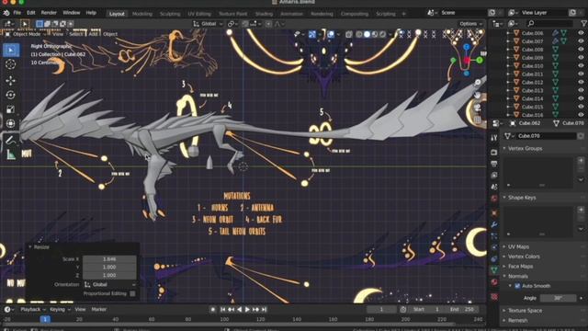Viewport: 588px width, 331px height.
Task: Toggle X-ray view icon
Action: [x=349, y=34]
